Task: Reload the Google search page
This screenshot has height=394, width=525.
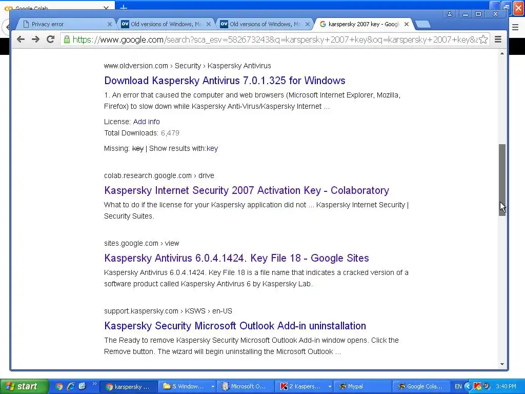Action: [x=51, y=40]
